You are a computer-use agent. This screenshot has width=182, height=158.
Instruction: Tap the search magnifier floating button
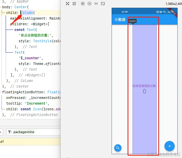click(x=118, y=148)
